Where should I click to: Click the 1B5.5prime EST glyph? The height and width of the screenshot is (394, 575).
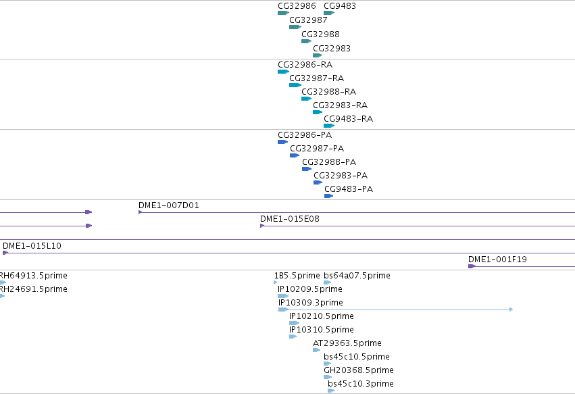click(276, 282)
